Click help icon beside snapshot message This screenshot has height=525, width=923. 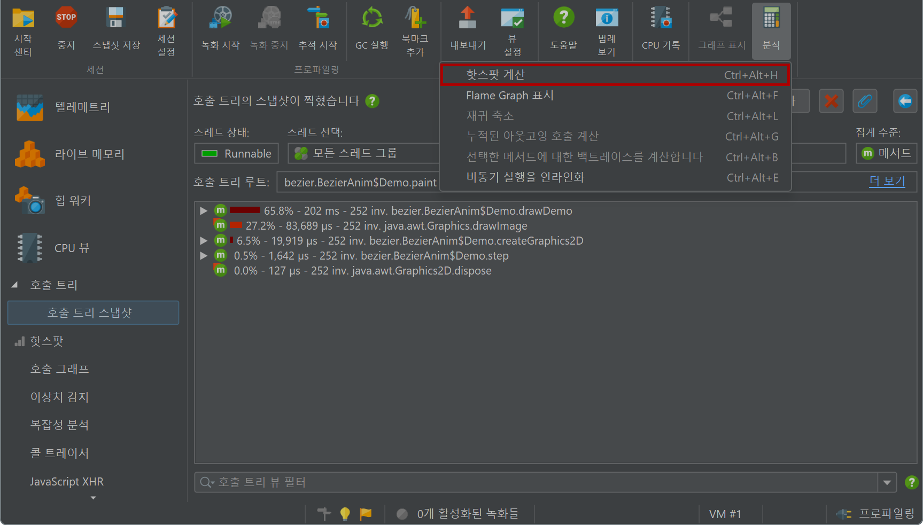tap(372, 101)
